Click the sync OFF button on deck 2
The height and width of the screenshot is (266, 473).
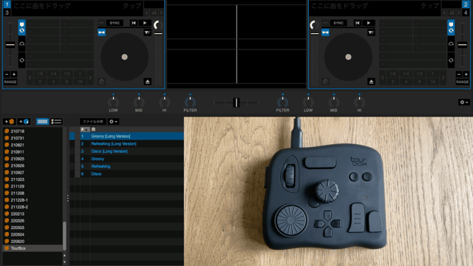(x=325, y=23)
